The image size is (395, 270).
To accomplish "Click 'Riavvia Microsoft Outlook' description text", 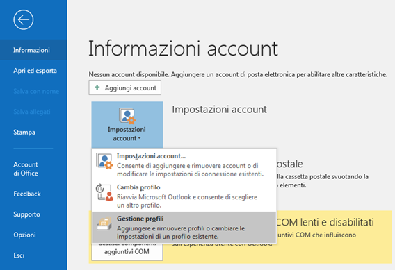I will [187, 201].
